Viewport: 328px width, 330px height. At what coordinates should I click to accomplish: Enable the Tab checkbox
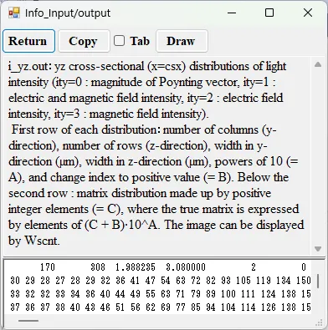(x=120, y=41)
